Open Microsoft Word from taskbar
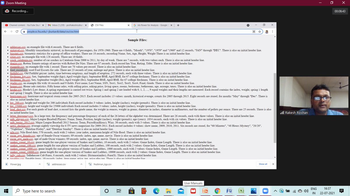The height and width of the screenshot is (196, 350). coord(229,191)
